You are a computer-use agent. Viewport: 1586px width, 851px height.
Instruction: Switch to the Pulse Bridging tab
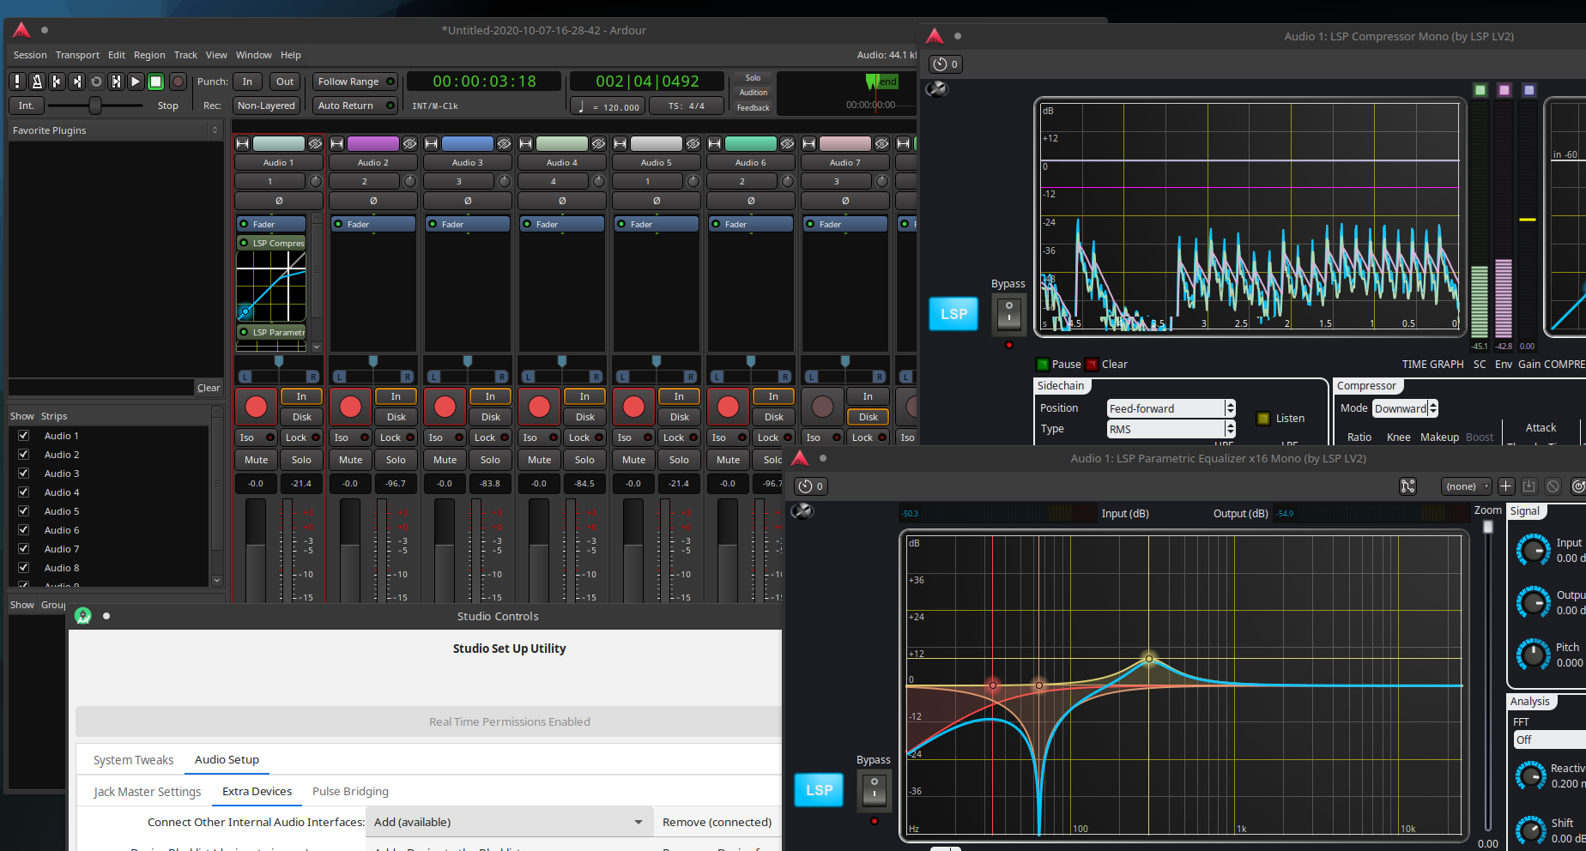coord(350,791)
